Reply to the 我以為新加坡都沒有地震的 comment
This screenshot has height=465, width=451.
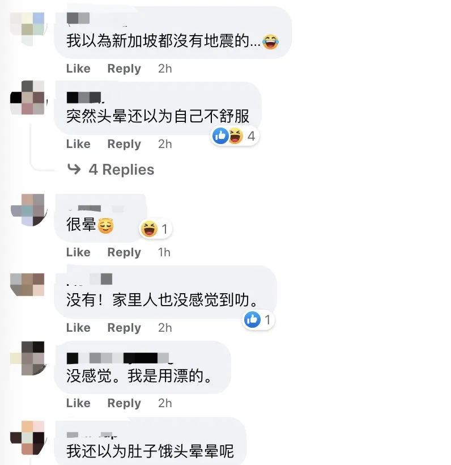coord(124,69)
